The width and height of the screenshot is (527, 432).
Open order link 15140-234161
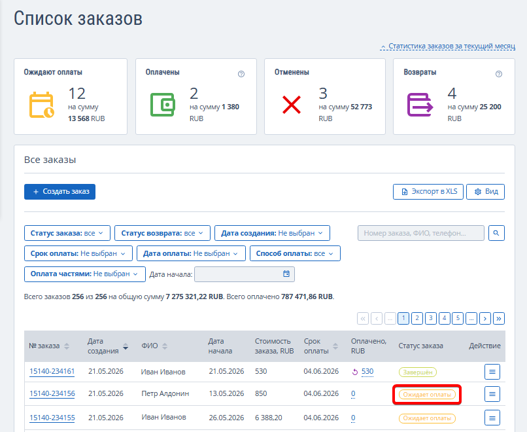pyautogui.click(x=52, y=371)
